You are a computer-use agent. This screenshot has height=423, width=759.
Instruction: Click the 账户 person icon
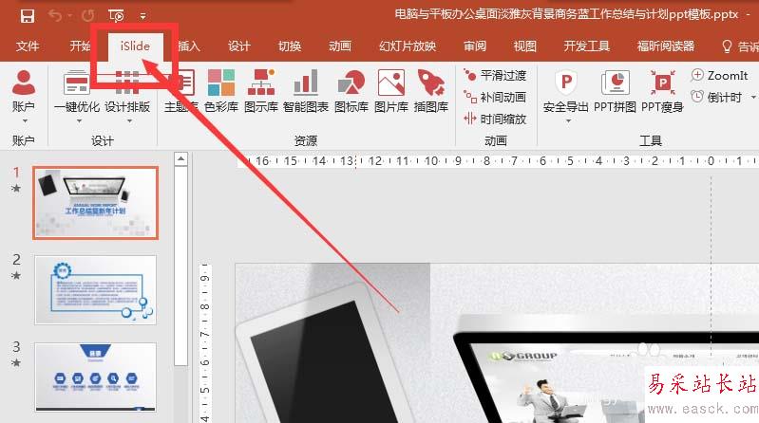click(24, 83)
